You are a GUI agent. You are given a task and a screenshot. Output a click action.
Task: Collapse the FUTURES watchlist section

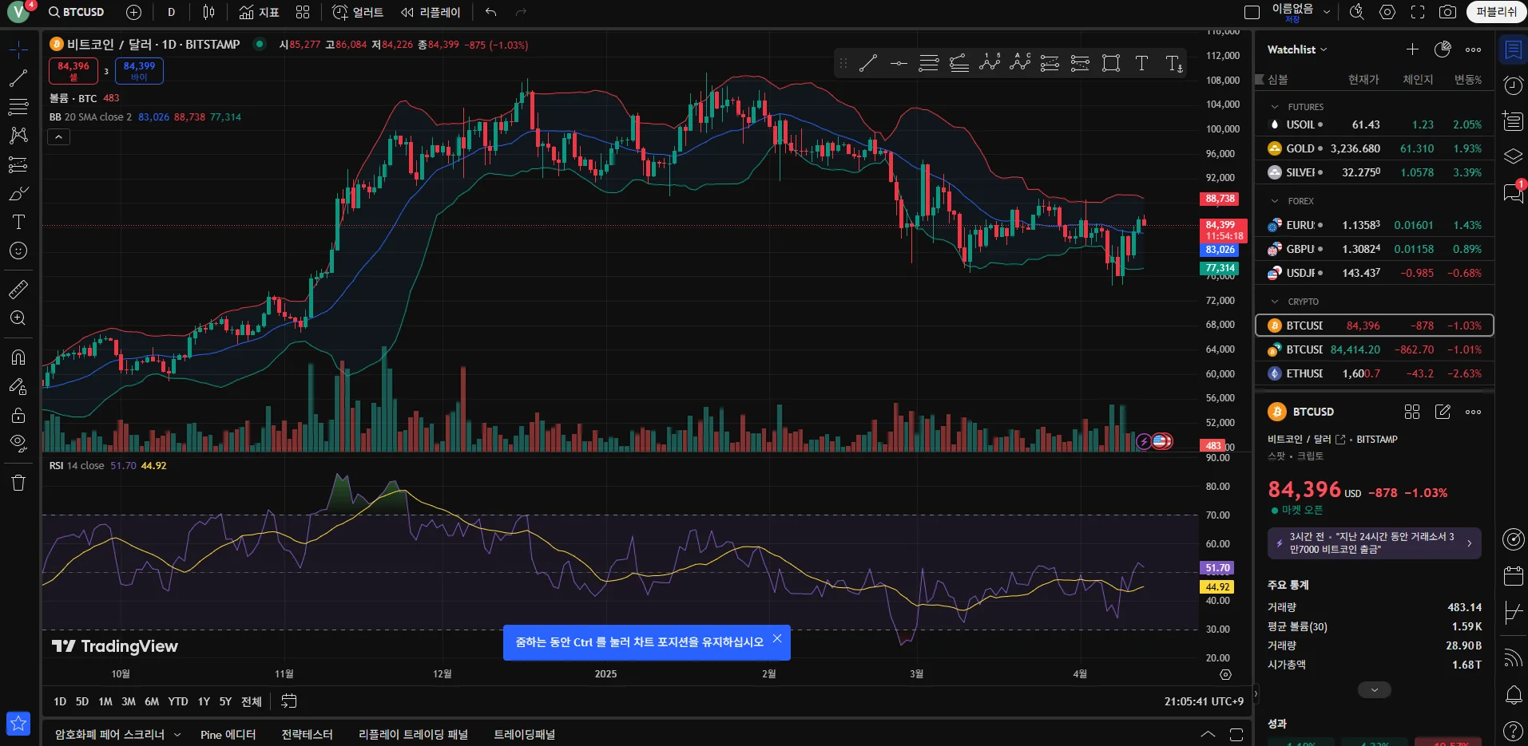[x=1275, y=107]
